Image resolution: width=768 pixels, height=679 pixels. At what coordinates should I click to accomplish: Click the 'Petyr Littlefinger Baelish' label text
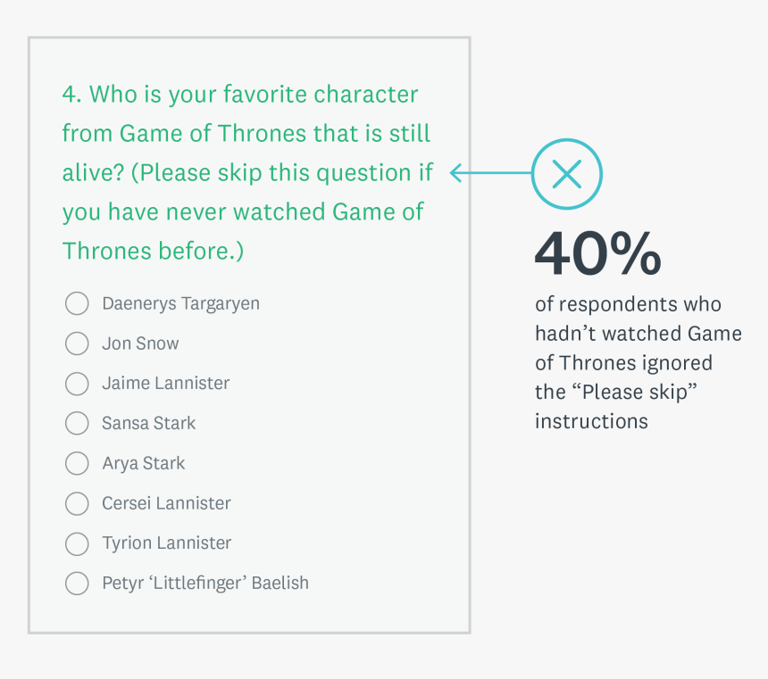click(205, 584)
